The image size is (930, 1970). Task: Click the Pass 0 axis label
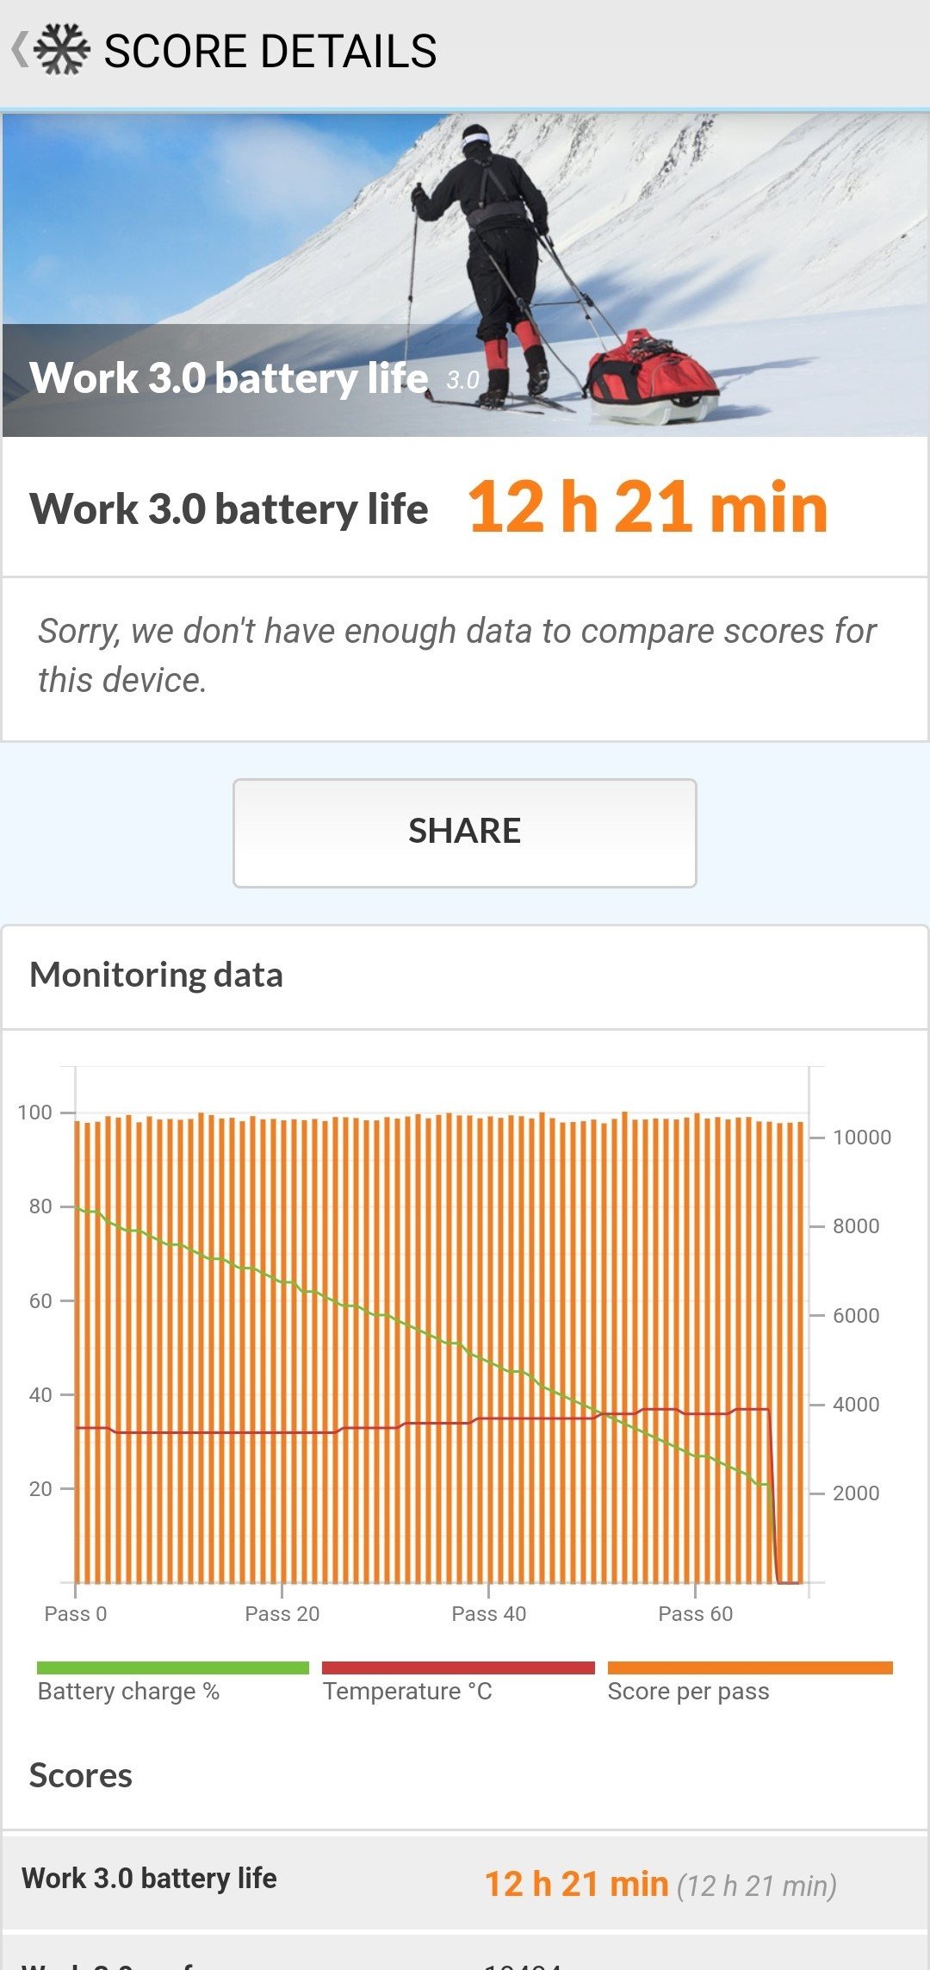coord(76,1614)
